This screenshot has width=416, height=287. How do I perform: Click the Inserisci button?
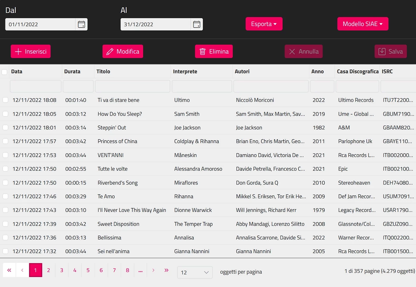pyautogui.click(x=31, y=51)
